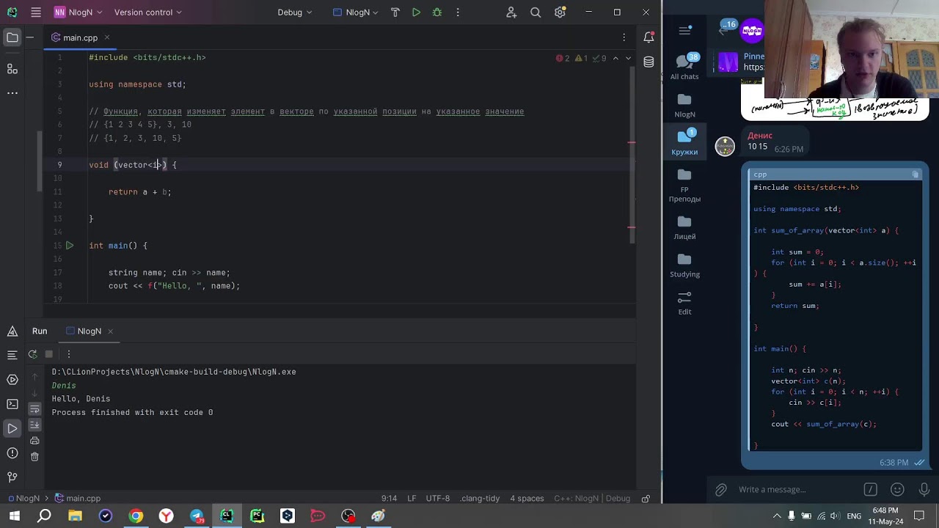The image size is (939, 528).
Task: Toggle Soft-Wrap in Run console
Action: [x=34, y=408]
